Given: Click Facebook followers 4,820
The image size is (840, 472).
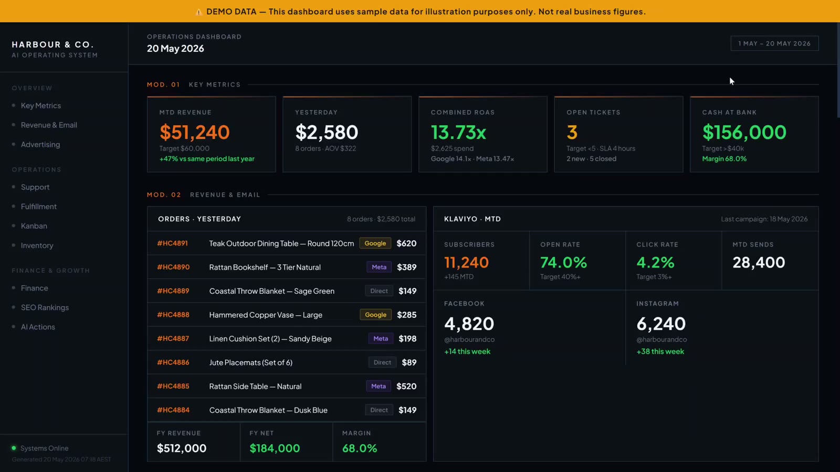Looking at the screenshot, I should (469, 324).
